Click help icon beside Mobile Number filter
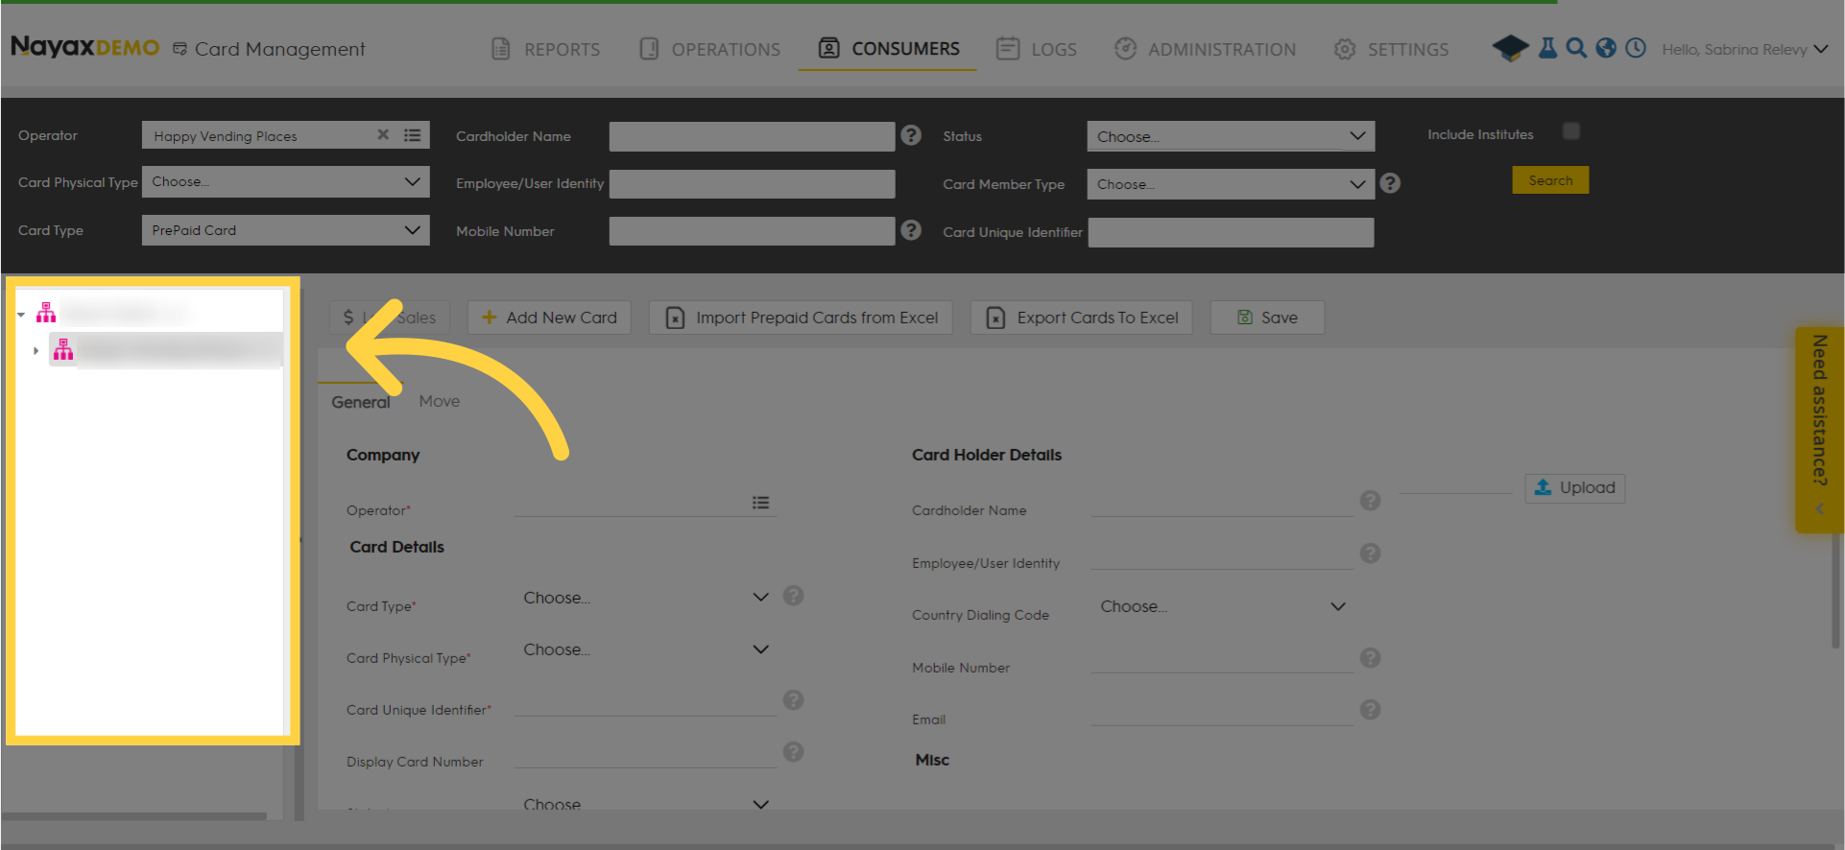Image resolution: width=1845 pixels, height=850 pixels. click(x=911, y=230)
